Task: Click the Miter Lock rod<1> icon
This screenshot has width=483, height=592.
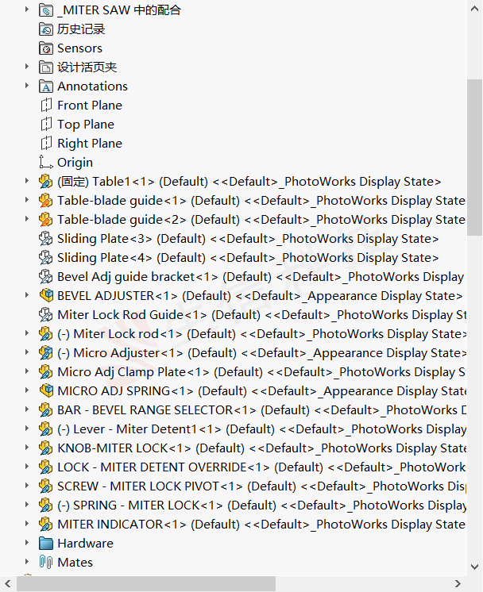Action: pyautogui.click(x=46, y=334)
